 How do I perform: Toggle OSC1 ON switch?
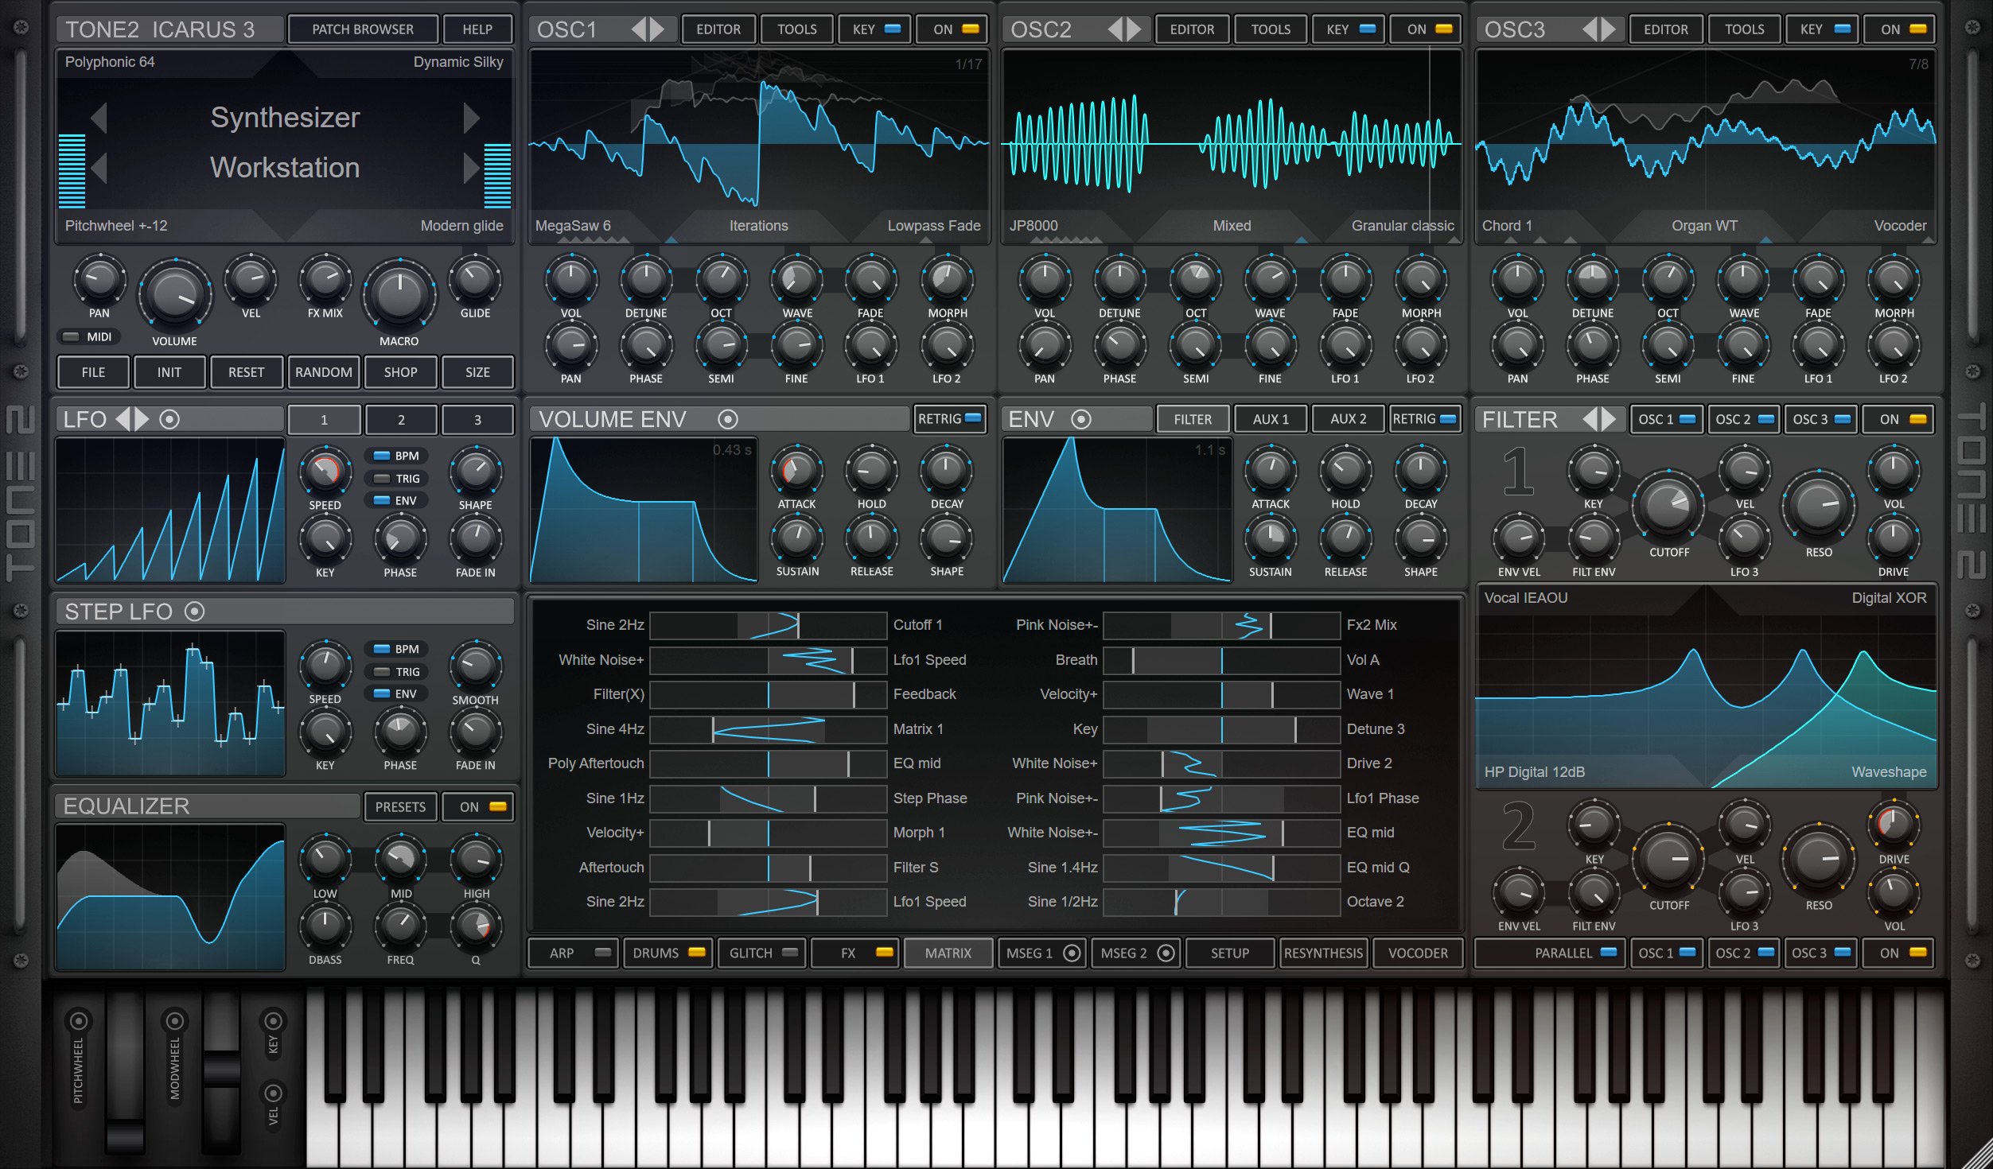coord(970,29)
